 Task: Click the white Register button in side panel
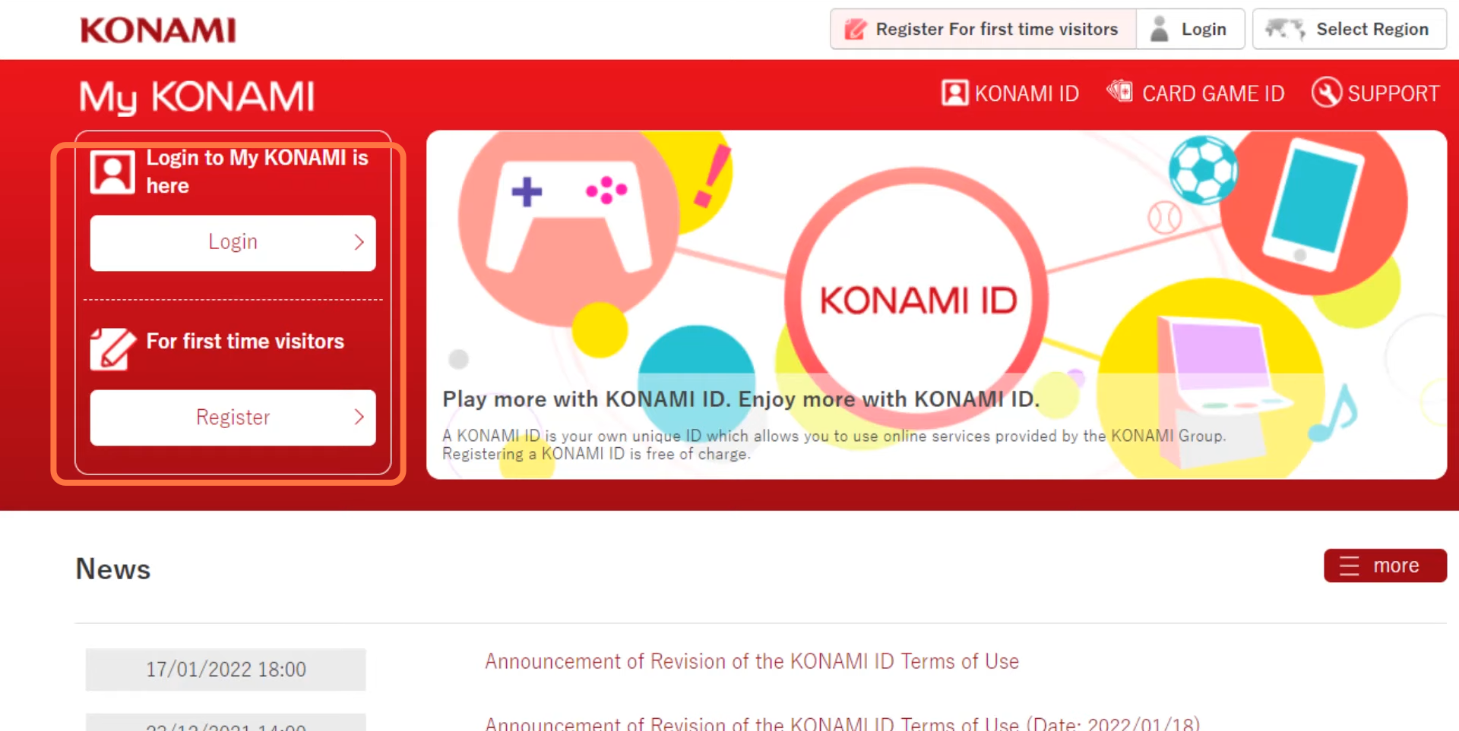(x=233, y=417)
